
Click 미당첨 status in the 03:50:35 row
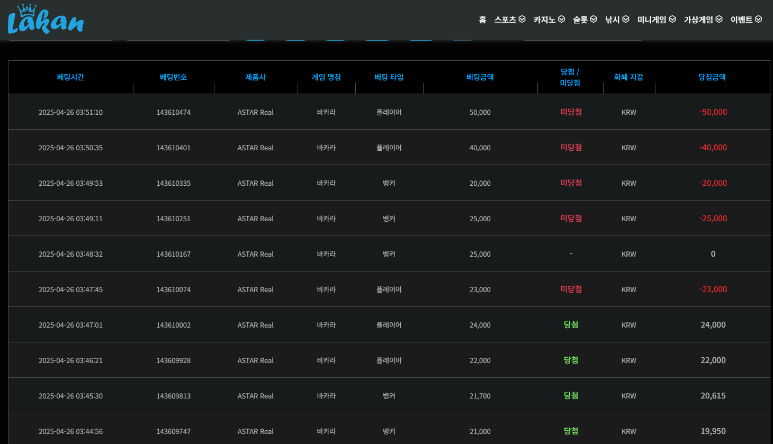click(571, 148)
